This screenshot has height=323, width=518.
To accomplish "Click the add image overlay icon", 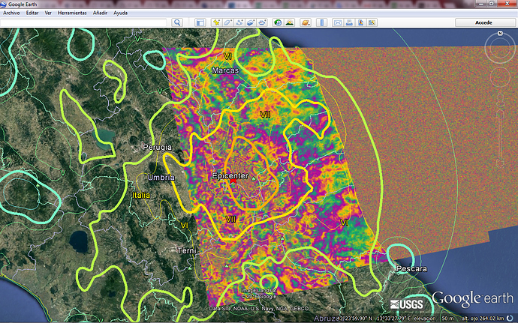I will [x=251, y=22].
